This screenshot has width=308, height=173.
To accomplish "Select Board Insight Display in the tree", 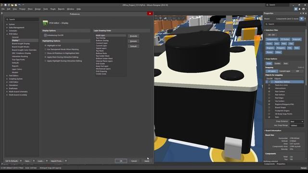I will pyautogui.click(x=21, y=44).
